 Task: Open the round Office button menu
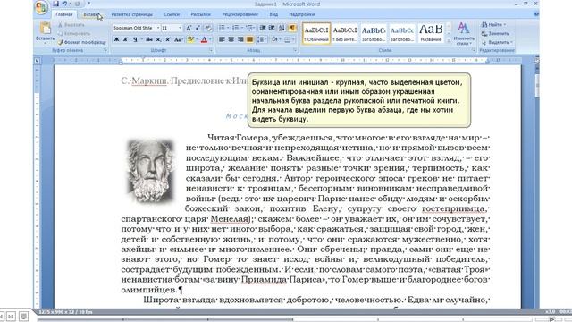pyautogui.click(x=41, y=7)
